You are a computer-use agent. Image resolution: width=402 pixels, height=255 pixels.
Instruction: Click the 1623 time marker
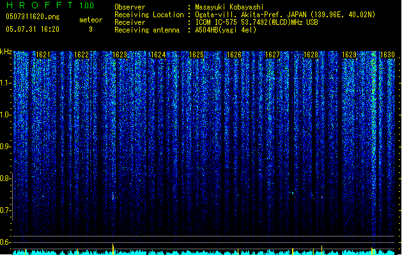tap(120, 55)
